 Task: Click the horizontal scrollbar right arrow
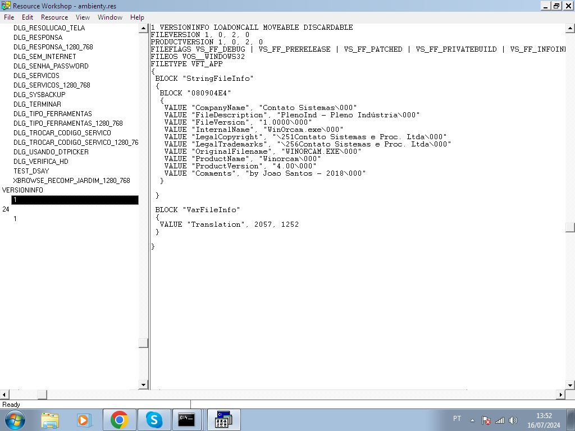point(561,395)
